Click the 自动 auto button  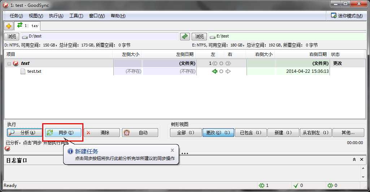pos(140,133)
